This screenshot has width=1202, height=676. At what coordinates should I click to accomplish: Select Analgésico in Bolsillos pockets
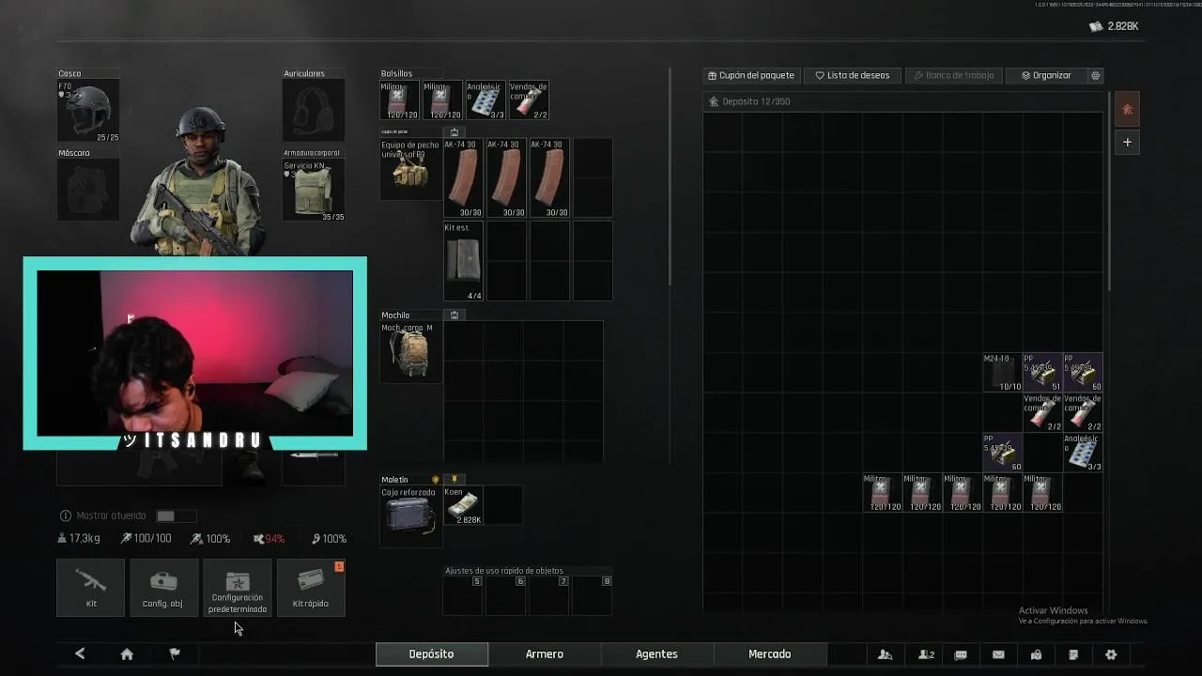point(485,100)
